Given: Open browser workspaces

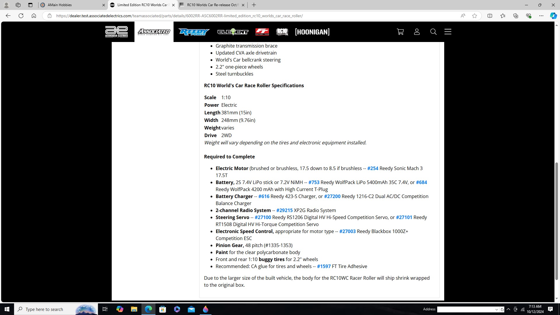Looking at the screenshot, I should (x=18, y=5).
